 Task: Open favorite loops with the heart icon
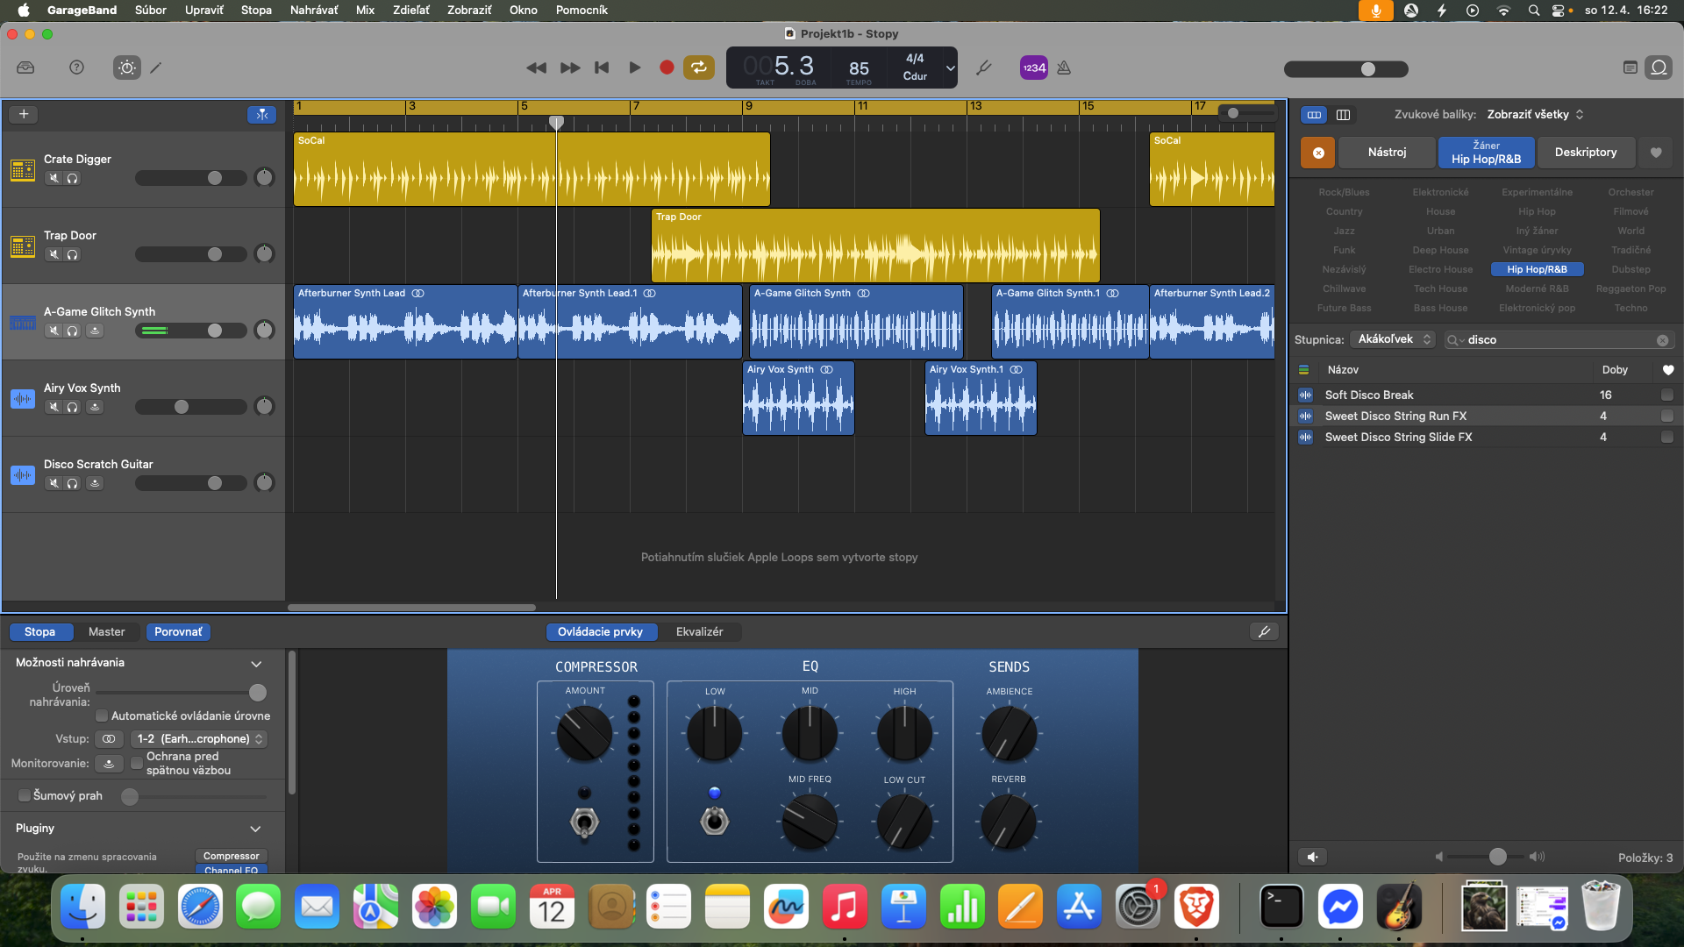click(1657, 152)
